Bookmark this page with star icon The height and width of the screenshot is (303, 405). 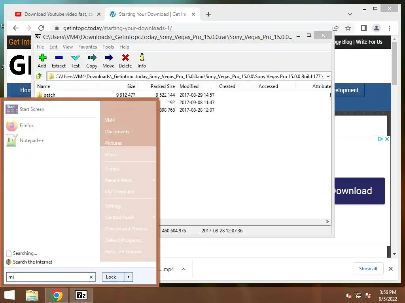[x=348, y=28]
